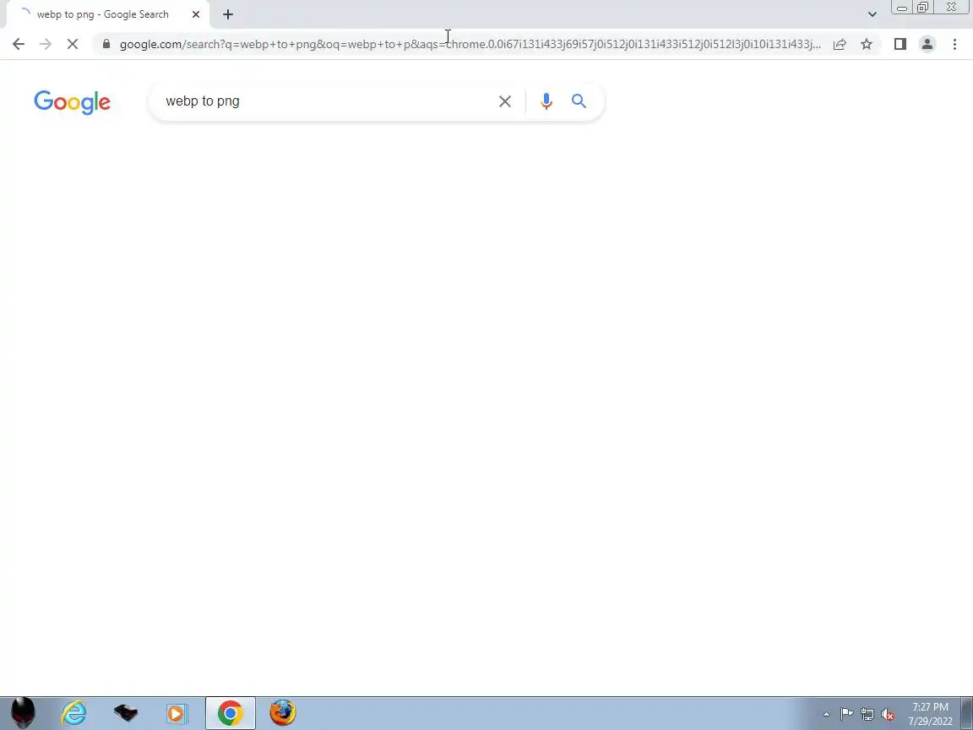
Task: Start voice search with microphone
Action: (546, 101)
